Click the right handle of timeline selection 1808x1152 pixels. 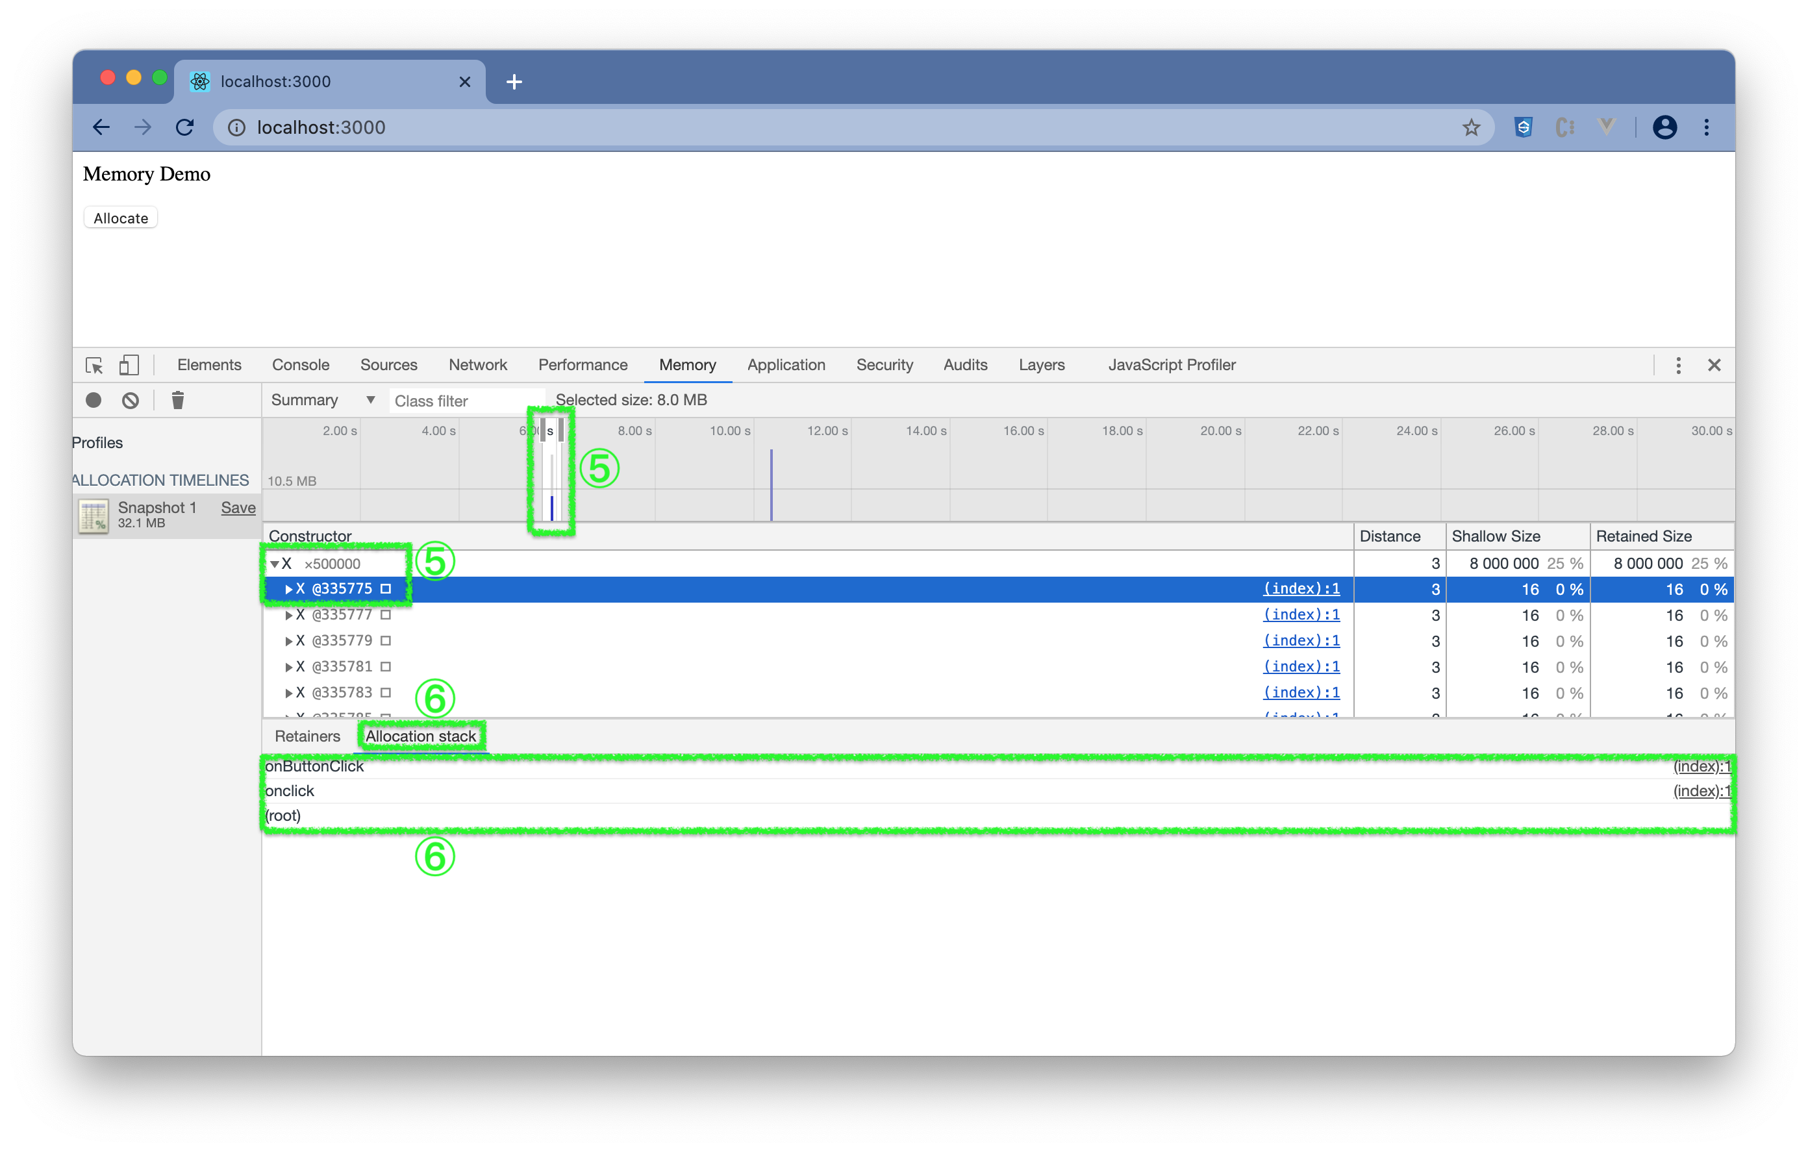(x=561, y=431)
